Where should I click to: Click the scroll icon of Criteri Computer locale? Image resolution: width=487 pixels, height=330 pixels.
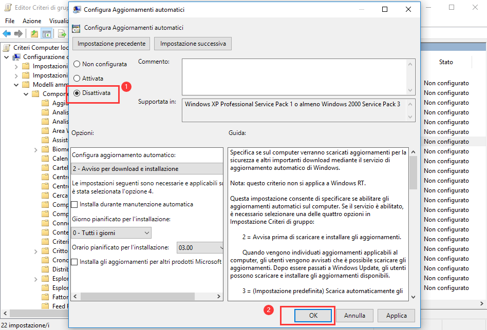coord(7,47)
